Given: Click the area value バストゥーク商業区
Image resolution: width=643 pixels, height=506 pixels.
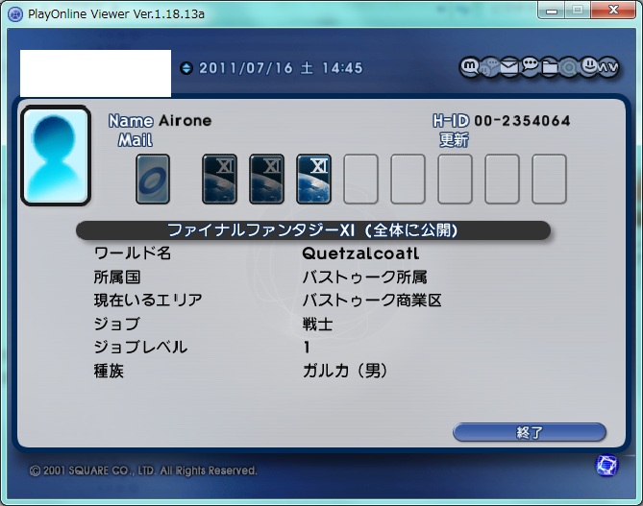Looking at the screenshot, I should pos(372,301).
